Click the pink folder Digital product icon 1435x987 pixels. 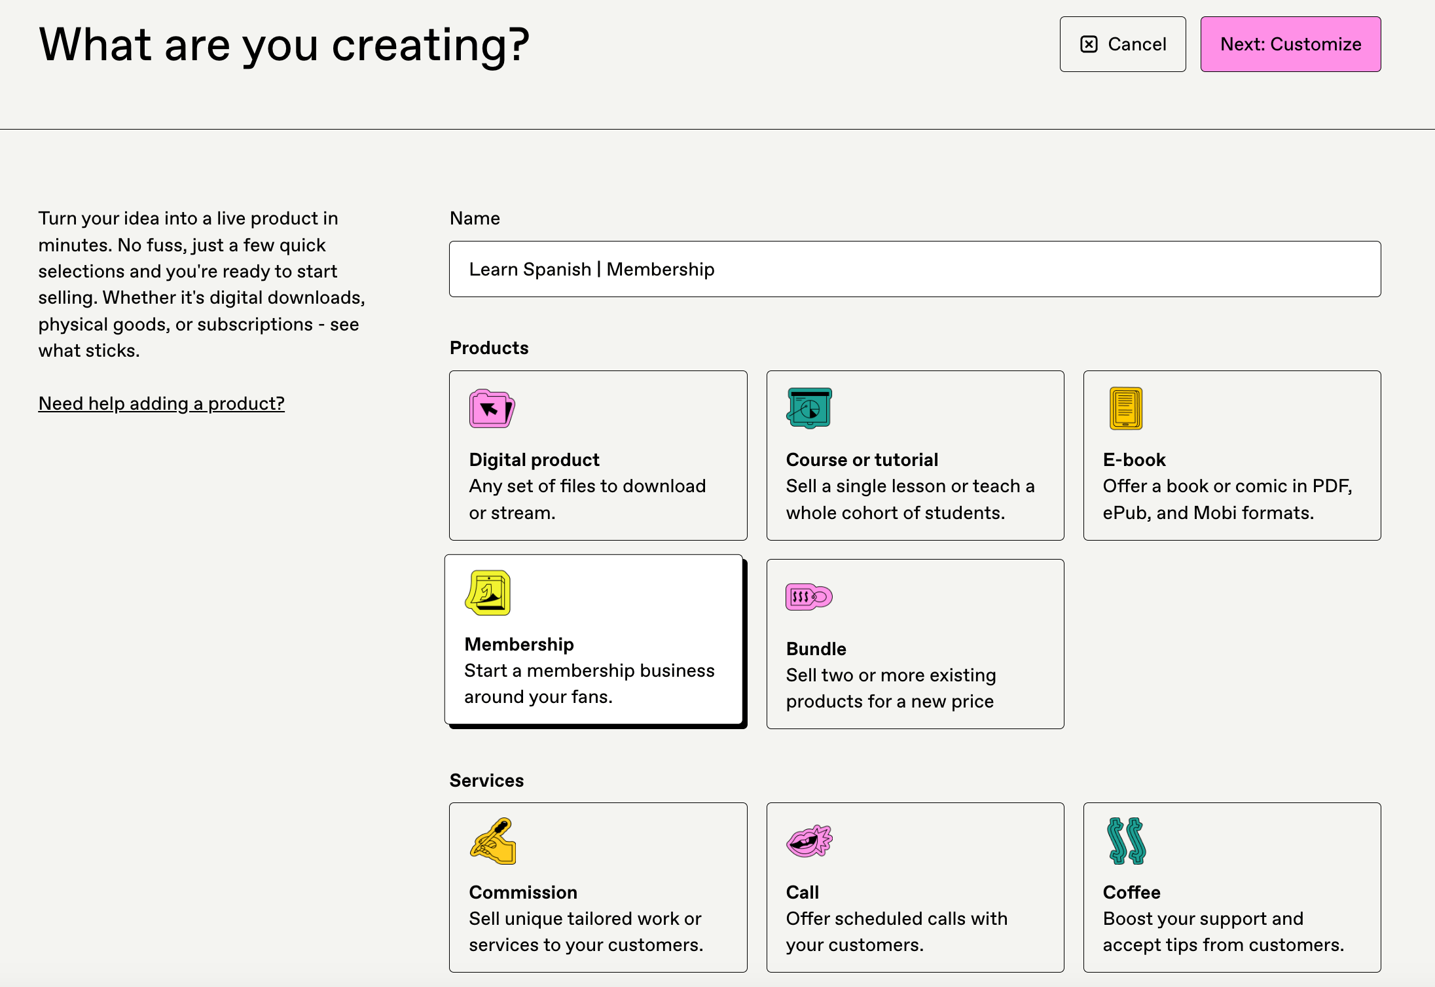coord(492,408)
